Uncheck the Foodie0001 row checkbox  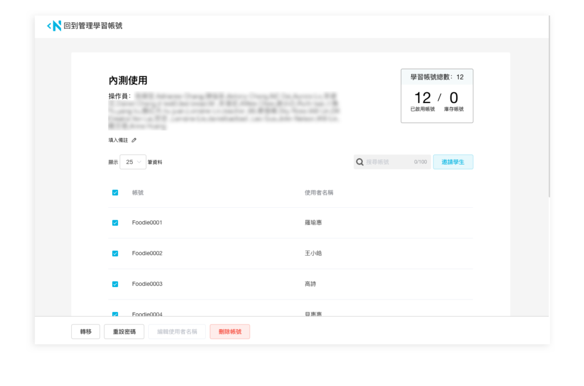pos(115,223)
